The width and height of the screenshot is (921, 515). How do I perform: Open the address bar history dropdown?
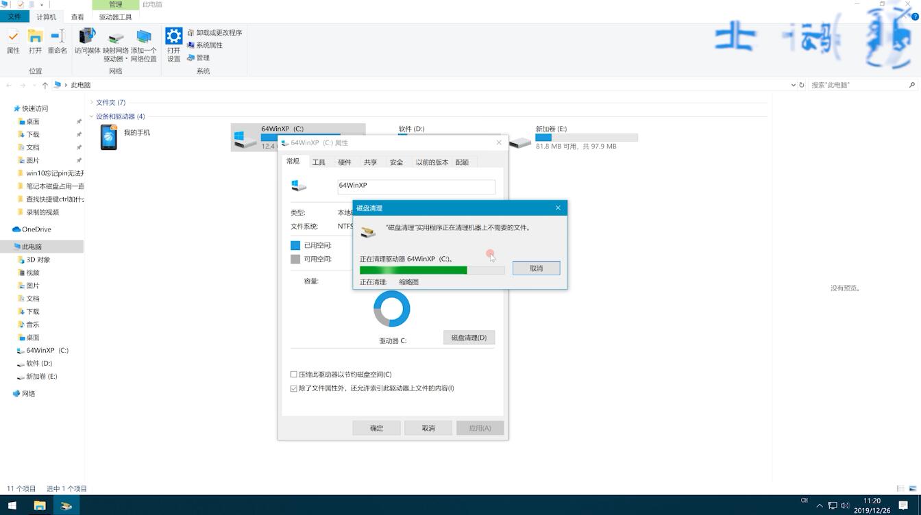pyautogui.click(x=794, y=85)
